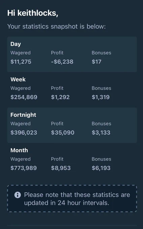Click the Fortnight profit value $35,090

point(63,133)
